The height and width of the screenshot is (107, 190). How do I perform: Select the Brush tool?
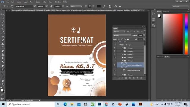3,40
